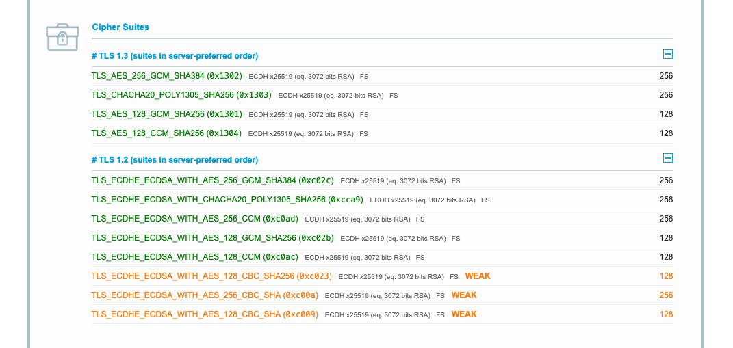Screen dimensions: 733x348
Task: Click the Cipher Suites lock briefcase icon
Action: click(x=62, y=37)
